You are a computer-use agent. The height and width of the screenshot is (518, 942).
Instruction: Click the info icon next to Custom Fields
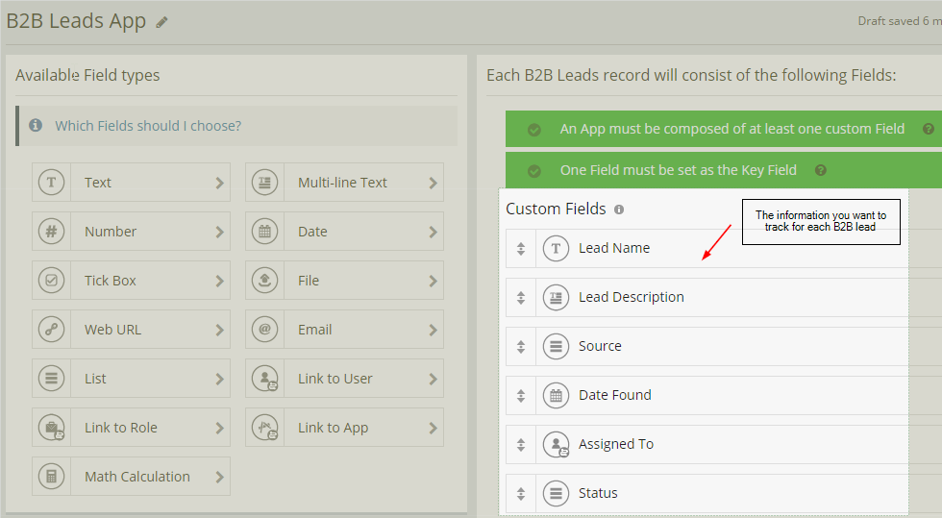click(619, 210)
